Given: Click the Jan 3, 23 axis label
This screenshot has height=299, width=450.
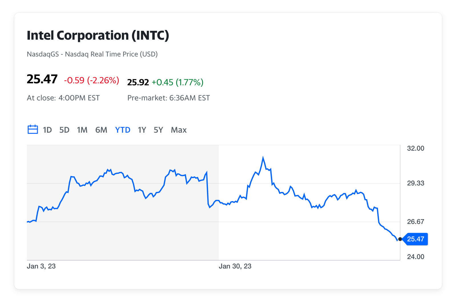Looking at the screenshot, I should click(x=41, y=266).
